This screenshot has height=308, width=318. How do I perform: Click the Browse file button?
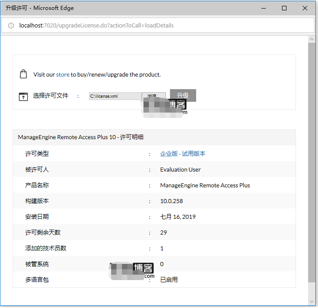pos(153,95)
